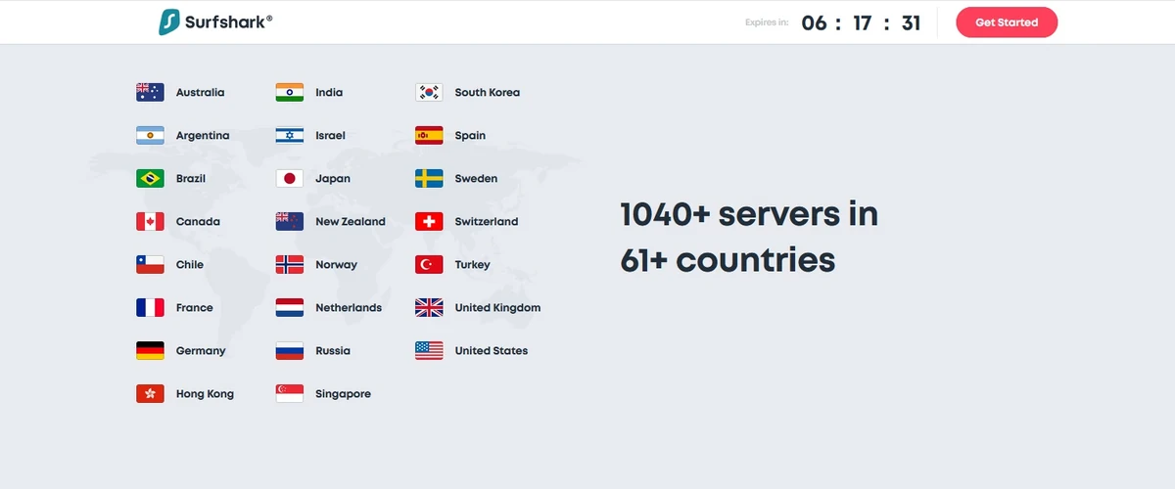The image size is (1175, 489).
Task: Select the New Zealand country label
Action: point(351,222)
